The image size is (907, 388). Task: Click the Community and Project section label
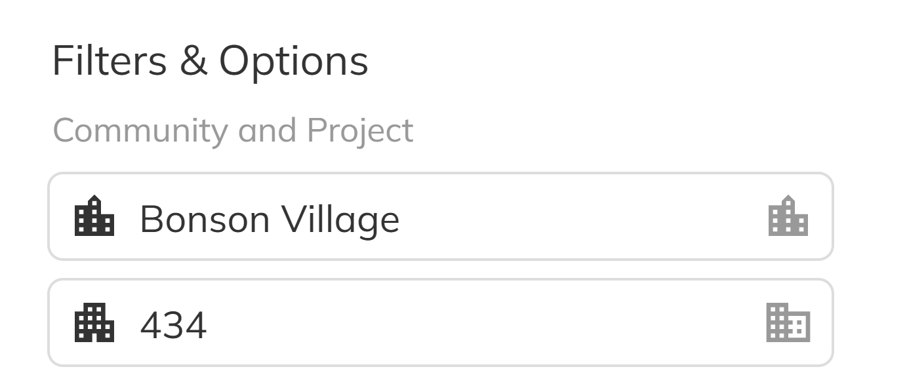point(234,130)
